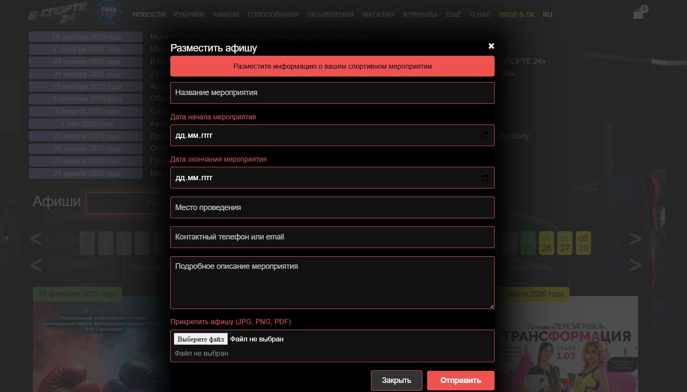687x392 pixels.
Task: Open the boxing competition poster thumbnail
Action: [102, 344]
